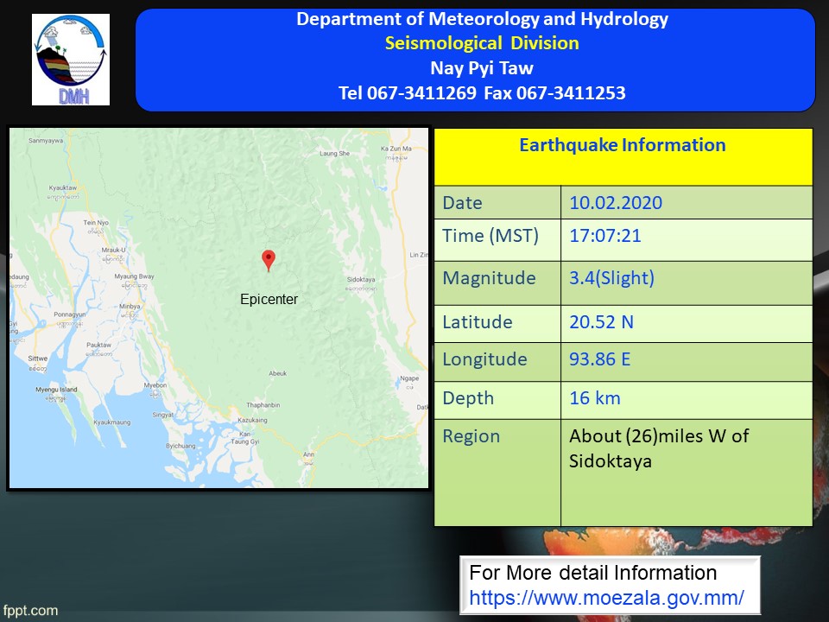Select the Tel and Fax number line

tap(482, 92)
